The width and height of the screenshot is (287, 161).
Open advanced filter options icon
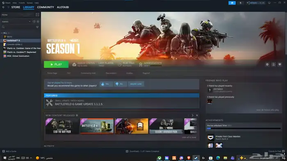click(37, 27)
